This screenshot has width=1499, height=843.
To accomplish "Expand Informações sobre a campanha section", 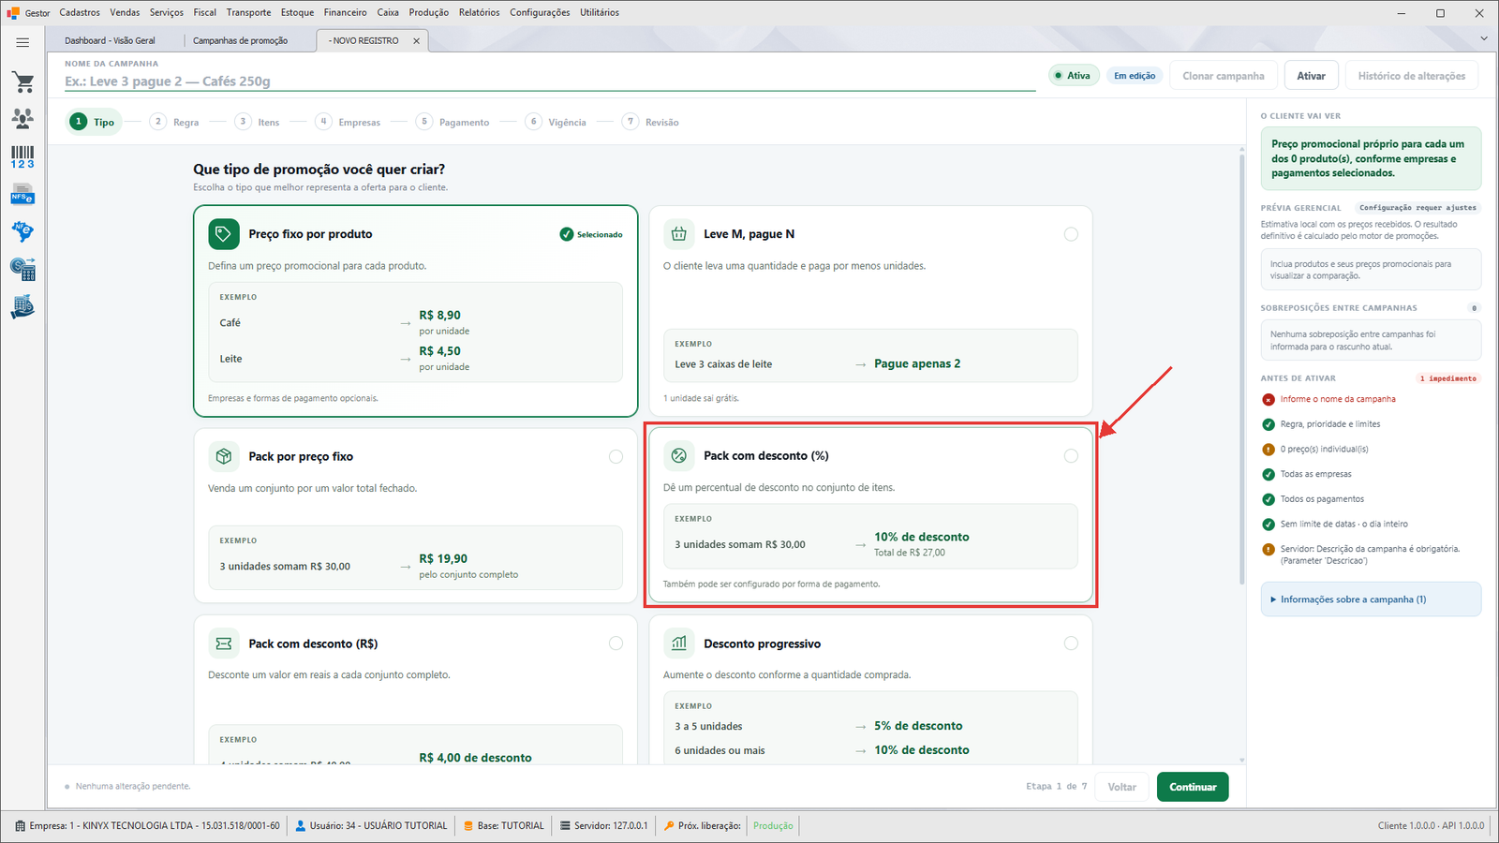I will tap(1371, 599).
